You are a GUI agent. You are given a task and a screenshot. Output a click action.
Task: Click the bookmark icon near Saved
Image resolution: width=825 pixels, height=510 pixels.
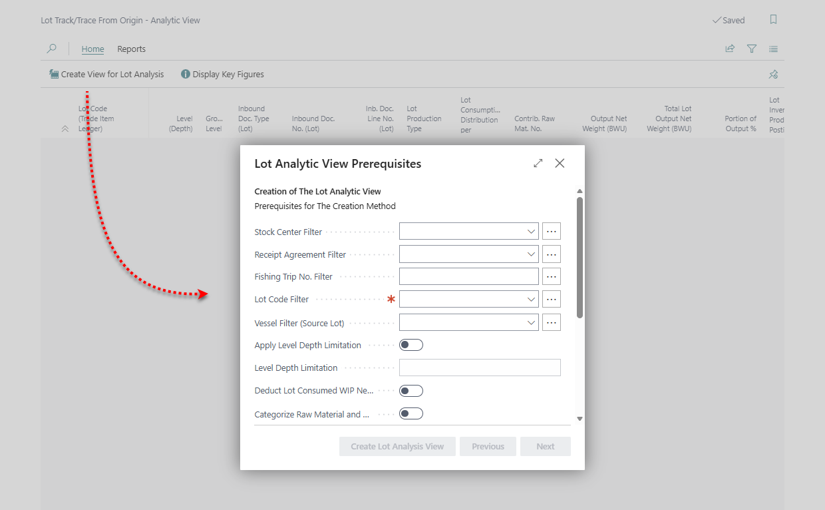point(773,20)
